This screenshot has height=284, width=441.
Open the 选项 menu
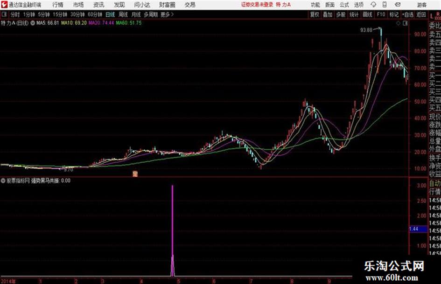[359, 5]
